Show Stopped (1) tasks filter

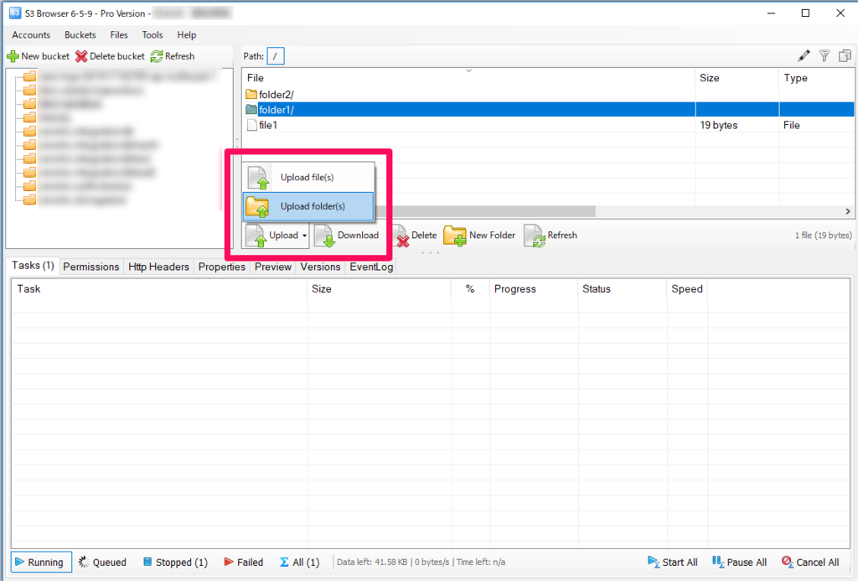click(x=176, y=562)
